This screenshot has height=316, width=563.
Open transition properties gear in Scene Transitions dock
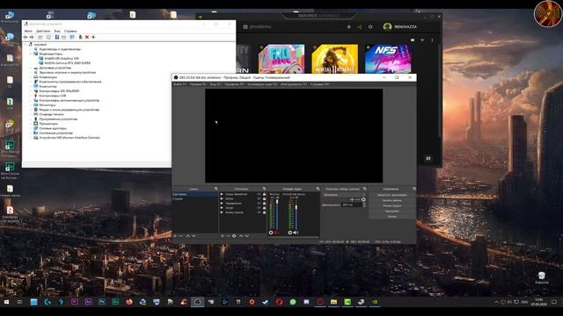(363, 199)
